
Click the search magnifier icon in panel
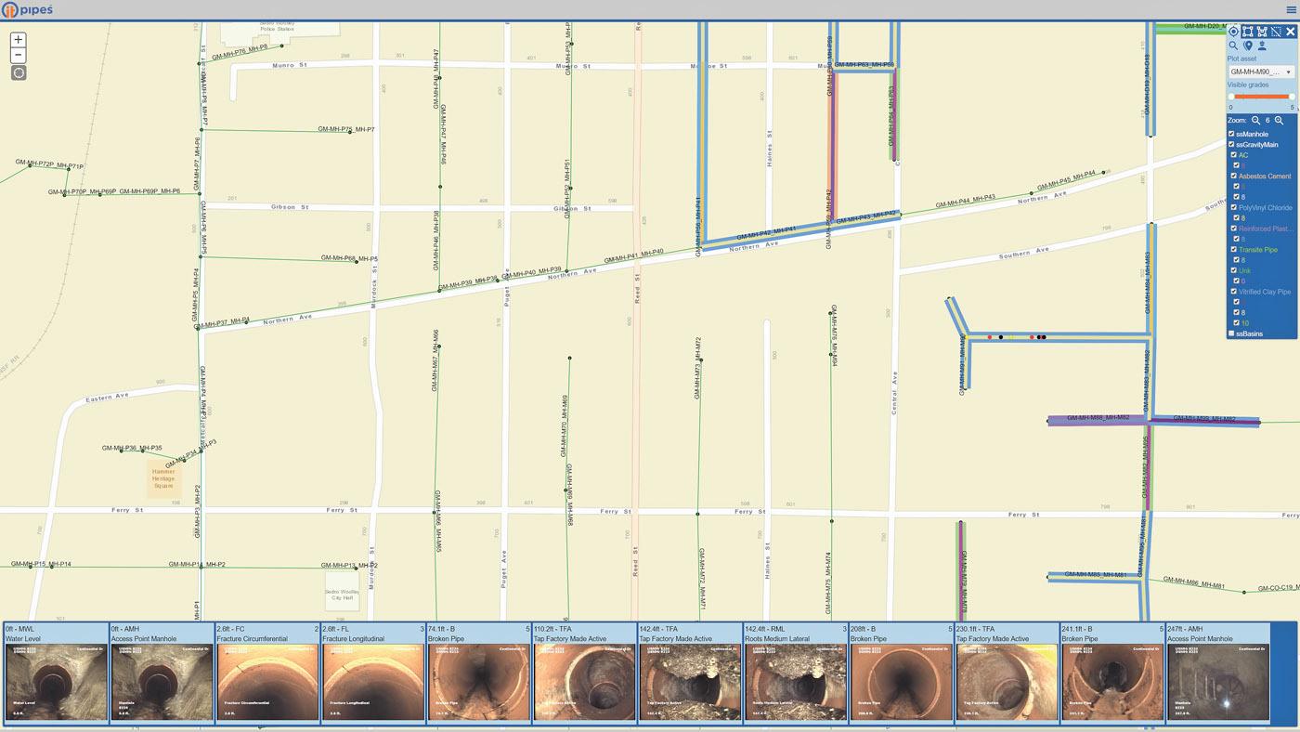1234,46
